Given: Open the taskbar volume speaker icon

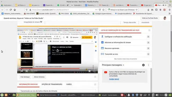Looking at the screenshot, I should (157, 95).
